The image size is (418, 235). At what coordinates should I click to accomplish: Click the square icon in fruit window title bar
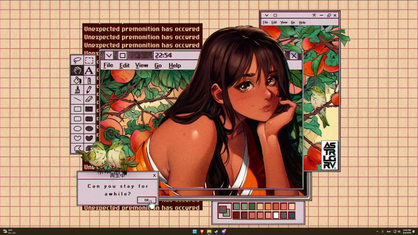(275, 15)
